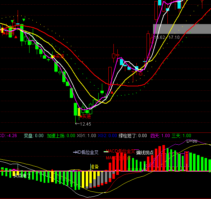Viewport: 211px width, 199px height.
Task: Click the 骗线拐点 annotation
Action: point(145,153)
